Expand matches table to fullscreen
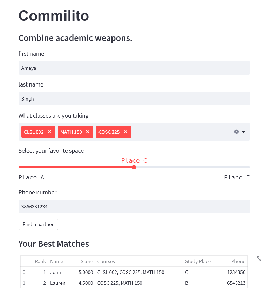Image resolution: width=272 pixels, height=288 pixels. tap(259, 259)
